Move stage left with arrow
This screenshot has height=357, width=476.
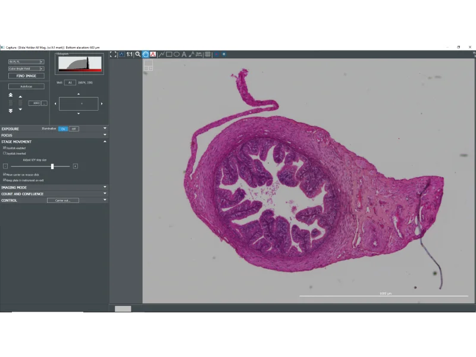(55, 104)
